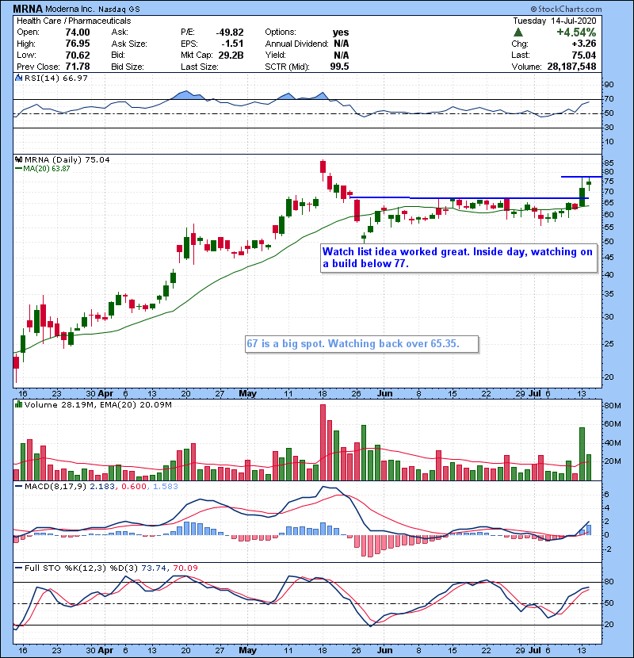Click the Mkt Cap value 29.2B
The height and width of the screenshot is (658, 634).
pos(231,55)
